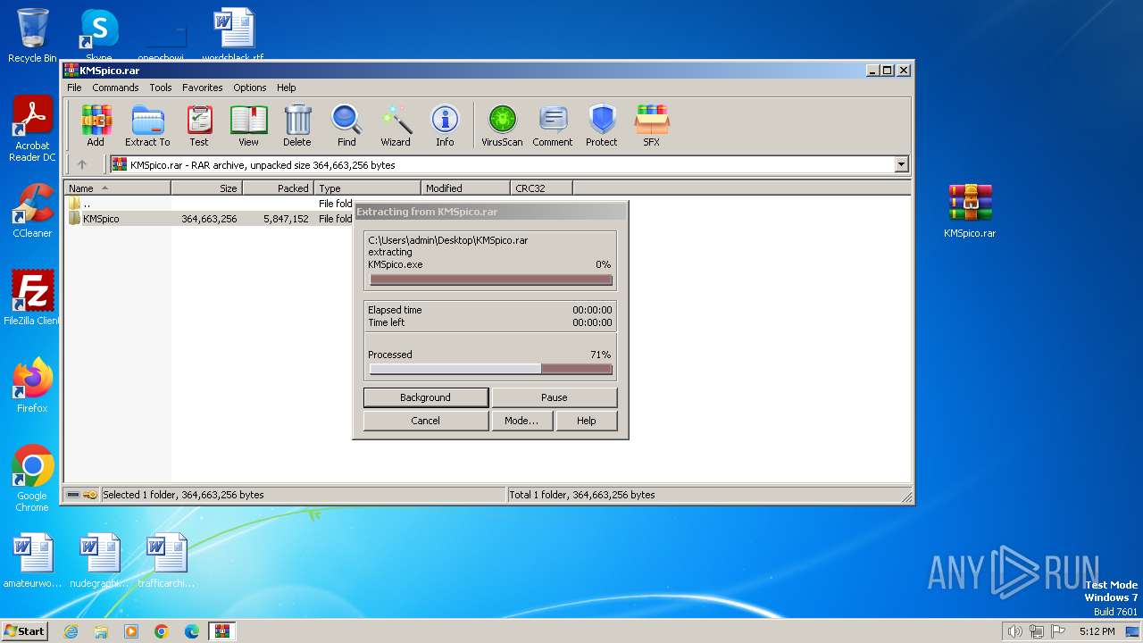The width and height of the screenshot is (1143, 643).
Task: Open Google Chrome desktop shortcut
Action: (x=32, y=479)
